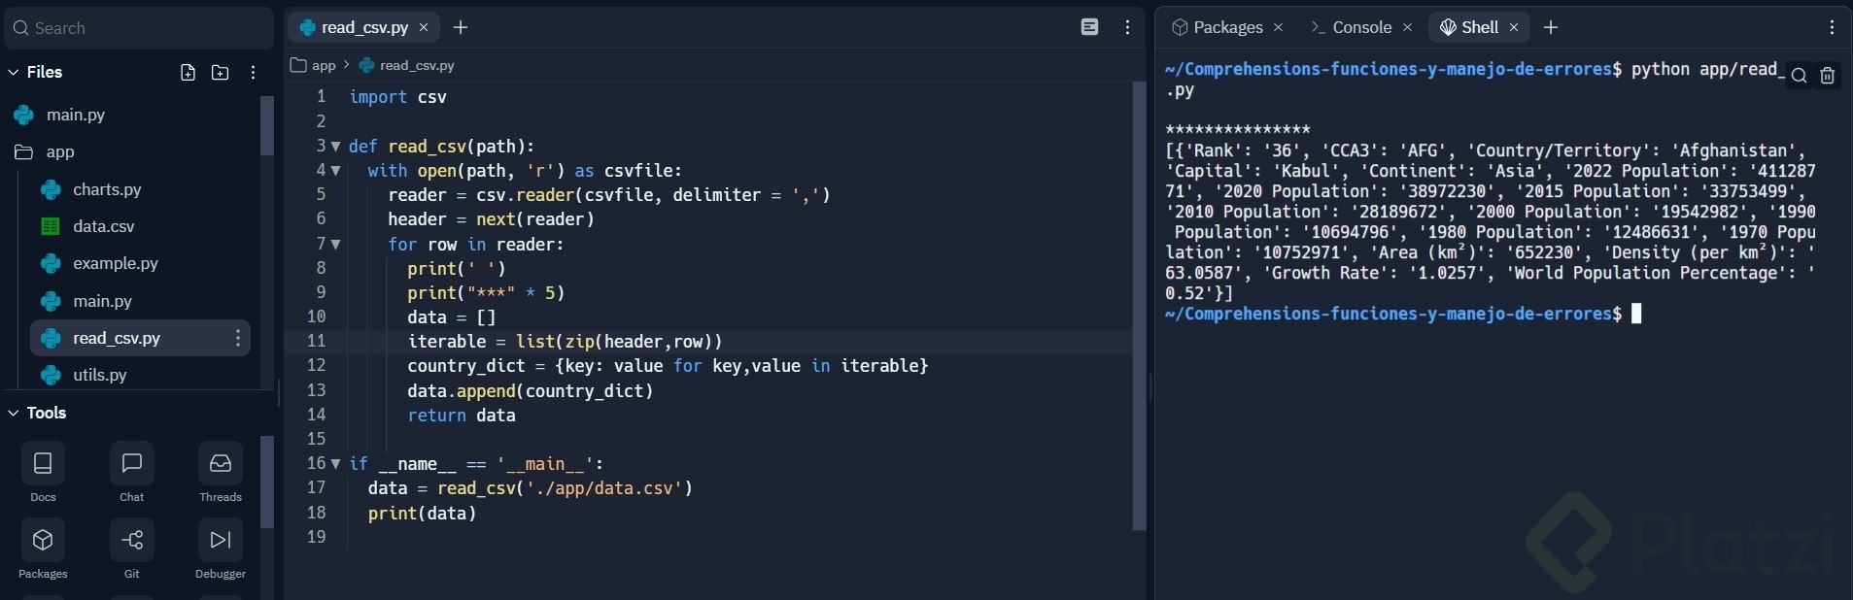Collapse the Tools section
The width and height of the screenshot is (1853, 600).
[14, 414]
